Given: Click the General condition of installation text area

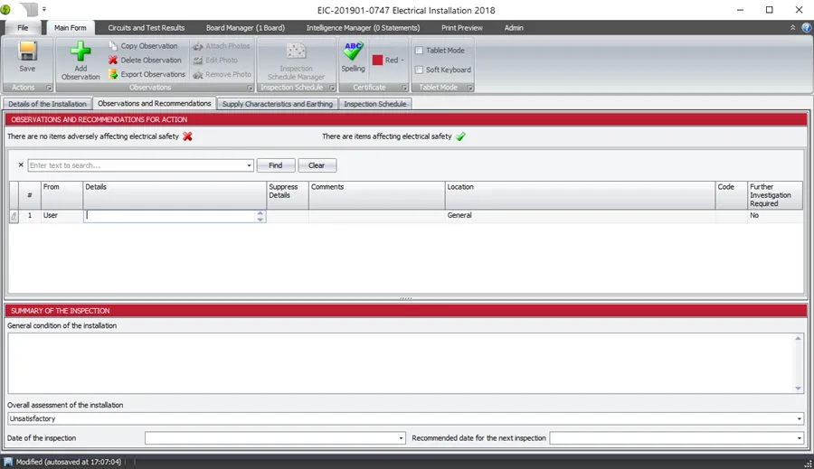Looking at the screenshot, I should tap(401, 362).
